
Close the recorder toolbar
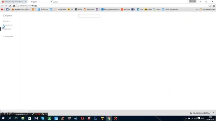[x=46, y=114]
